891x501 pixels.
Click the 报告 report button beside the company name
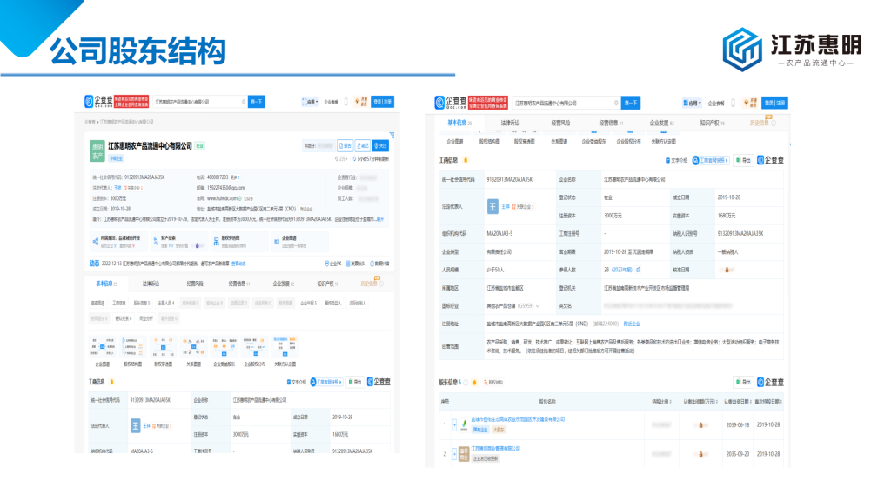pos(345,146)
